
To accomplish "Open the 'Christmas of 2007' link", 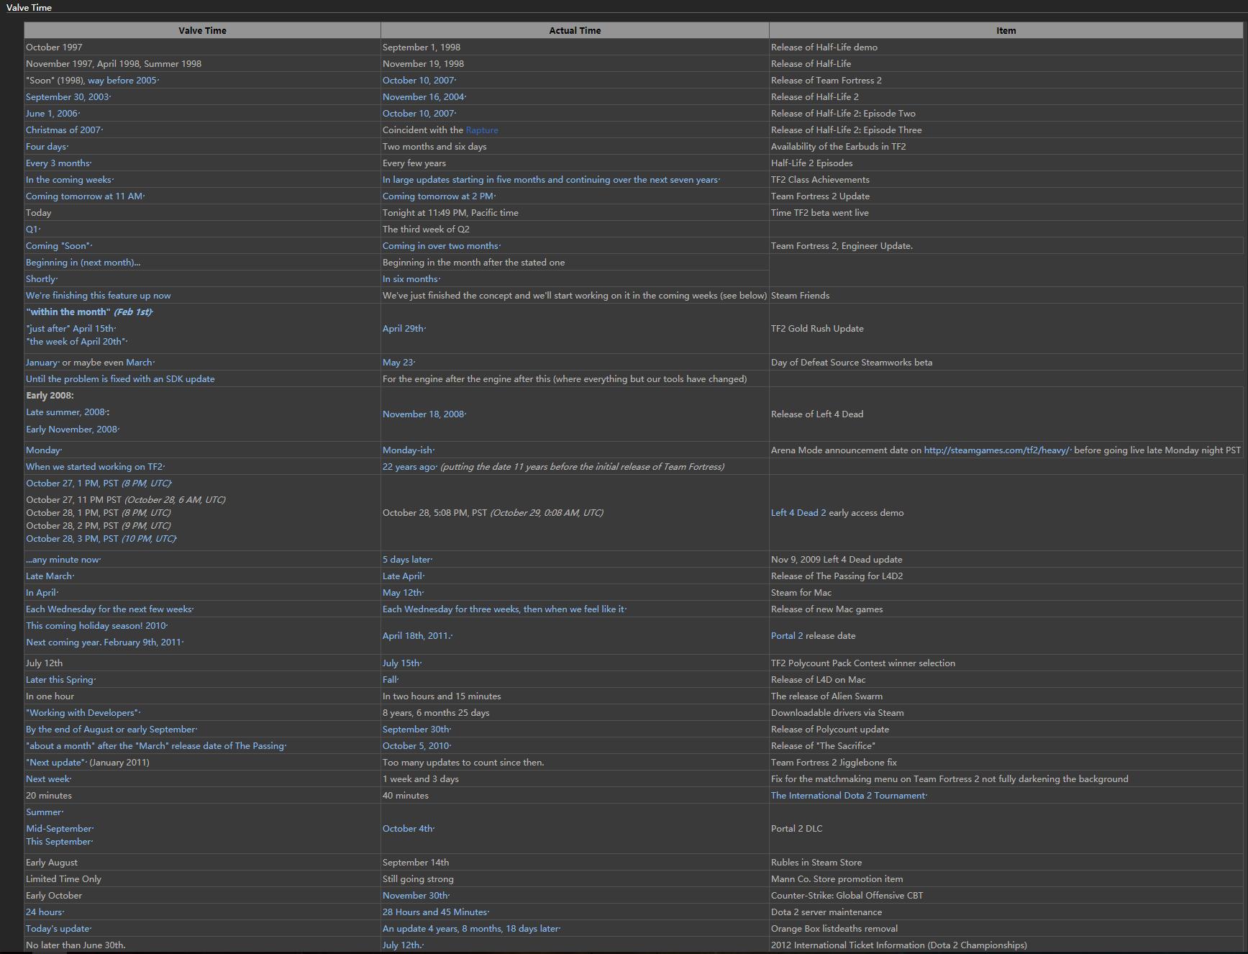I will (63, 130).
